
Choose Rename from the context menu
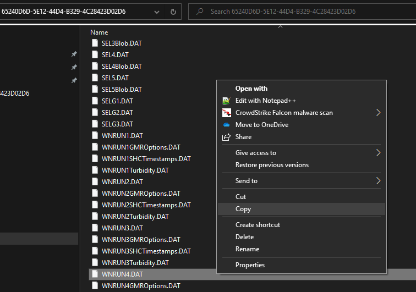coord(247,249)
